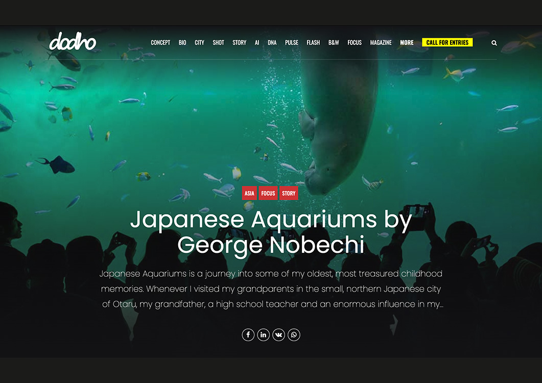Click the yellow CALL FOR ENTRIES button

447,42
